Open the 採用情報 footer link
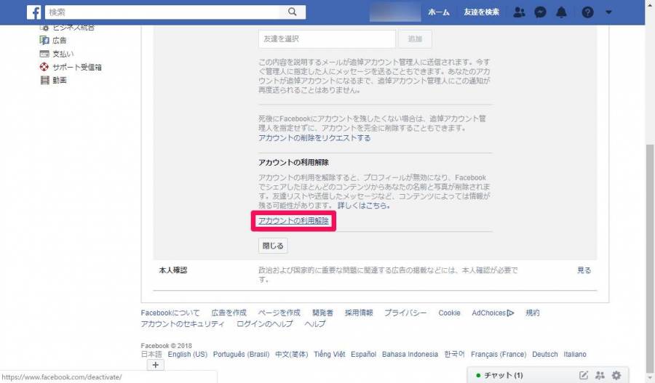The height and width of the screenshot is (383, 655). pyautogui.click(x=358, y=313)
